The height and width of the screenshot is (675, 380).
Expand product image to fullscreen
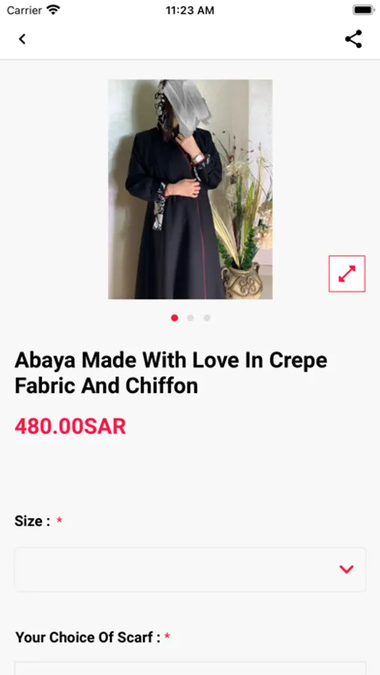click(347, 274)
